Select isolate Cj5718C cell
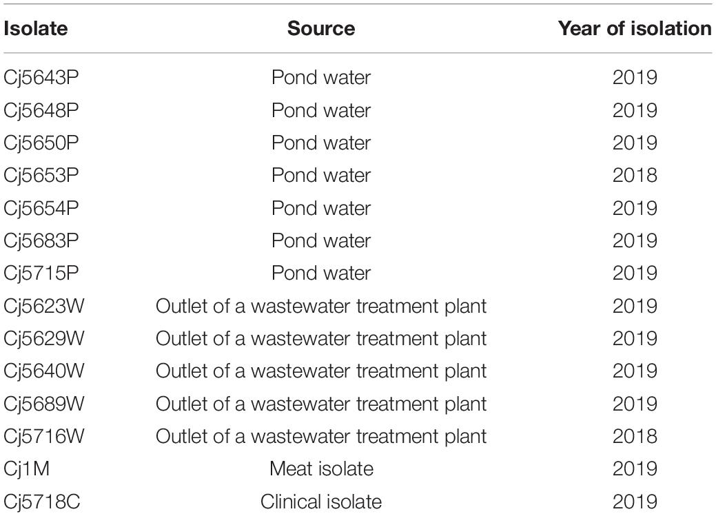This screenshot has width=716, height=516. [x=42, y=502]
